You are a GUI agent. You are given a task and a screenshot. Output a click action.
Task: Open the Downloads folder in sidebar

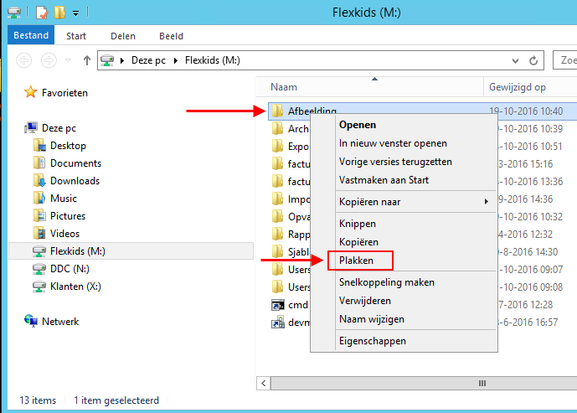(x=74, y=181)
